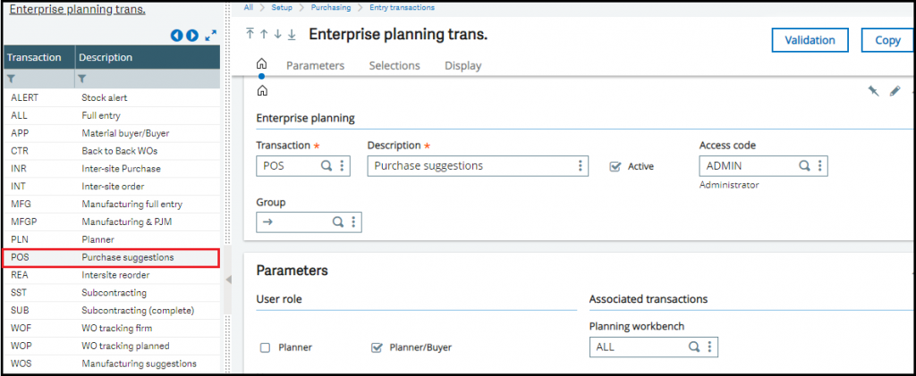Open Group field three-dot actions menu
The height and width of the screenshot is (376, 916).
[352, 221]
